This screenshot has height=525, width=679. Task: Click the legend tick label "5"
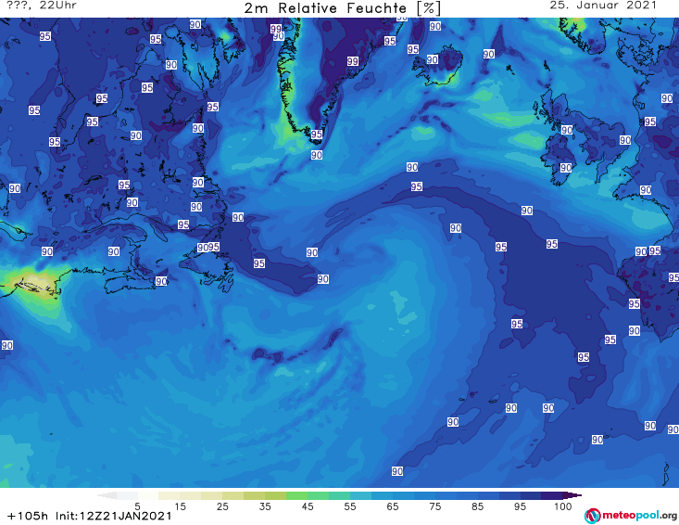tap(137, 506)
